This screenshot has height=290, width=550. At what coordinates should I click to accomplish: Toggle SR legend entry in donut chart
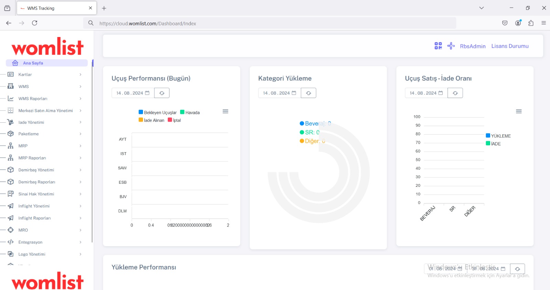click(x=310, y=132)
